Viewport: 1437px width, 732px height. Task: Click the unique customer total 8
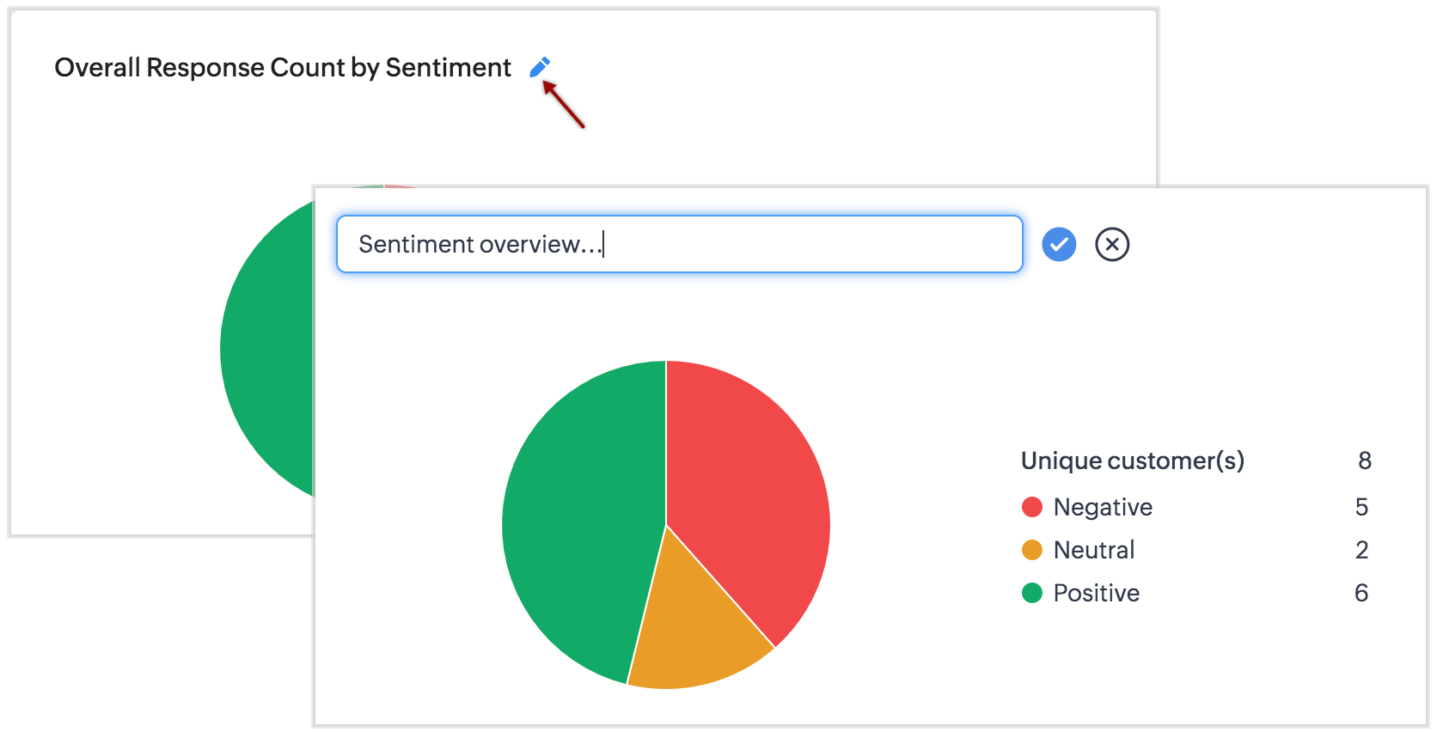click(x=1364, y=461)
